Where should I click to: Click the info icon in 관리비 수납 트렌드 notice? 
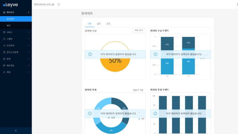(155, 54)
